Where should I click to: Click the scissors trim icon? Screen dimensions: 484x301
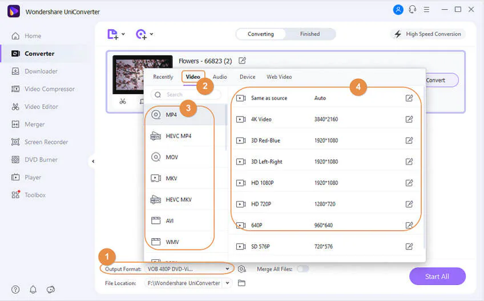123,101
